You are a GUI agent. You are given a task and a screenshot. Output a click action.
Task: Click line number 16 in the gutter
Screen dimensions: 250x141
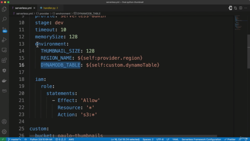click(21, 65)
